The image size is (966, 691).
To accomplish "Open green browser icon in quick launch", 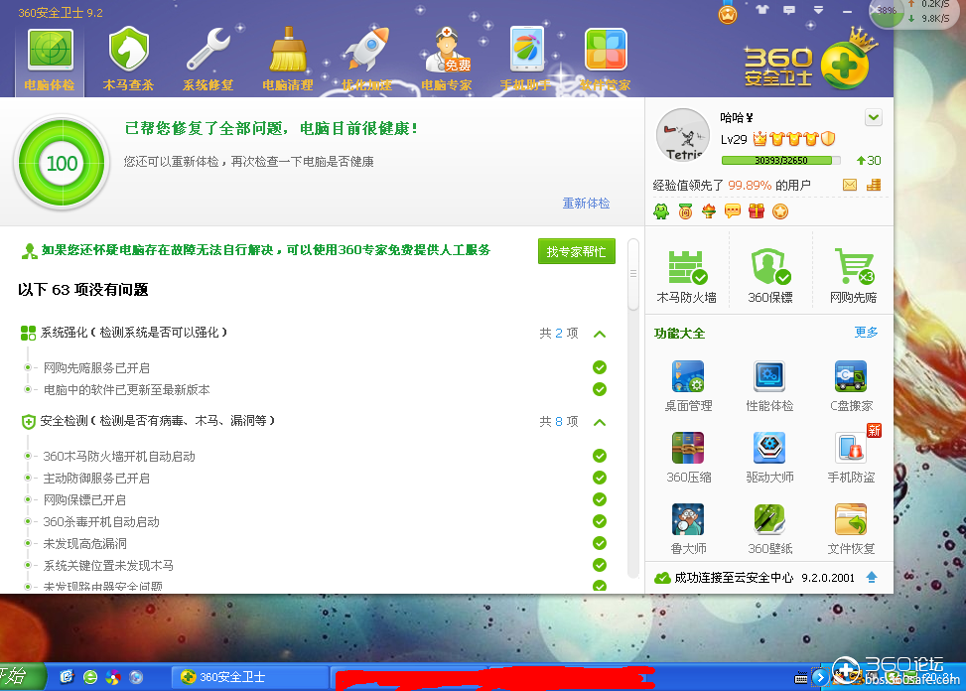I will pyautogui.click(x=90, y=677).
